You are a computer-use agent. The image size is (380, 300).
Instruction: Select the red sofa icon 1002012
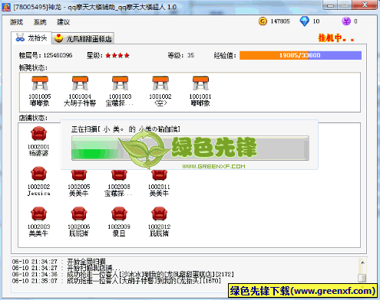pyautogui.click(x=159, y=214)
